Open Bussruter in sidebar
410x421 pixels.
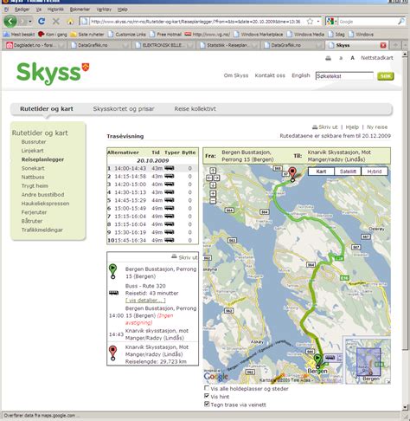tap(34, 142)
